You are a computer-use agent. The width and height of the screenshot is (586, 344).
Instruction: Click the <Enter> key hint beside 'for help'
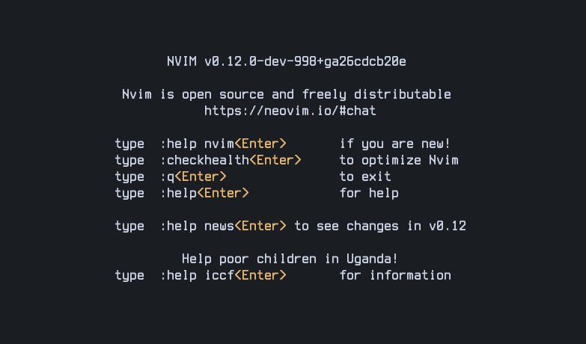tap(223, 193)
